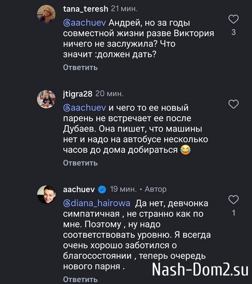Follow the @aachuev mention in tana_teresh's comment
This screenshot has width=252, height=284.
(84, 22)
